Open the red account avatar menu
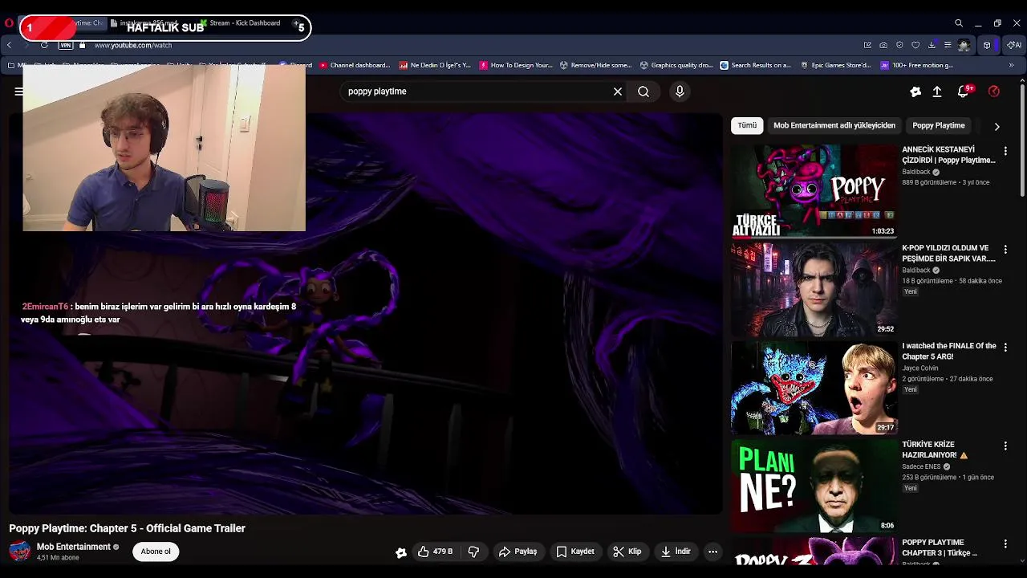 [994, 92]
